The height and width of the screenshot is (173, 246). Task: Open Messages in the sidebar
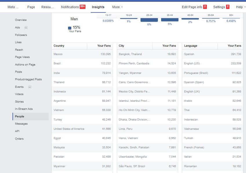click(21, 124)
